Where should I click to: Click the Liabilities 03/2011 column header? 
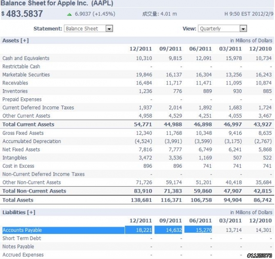(x=230, y=221)
